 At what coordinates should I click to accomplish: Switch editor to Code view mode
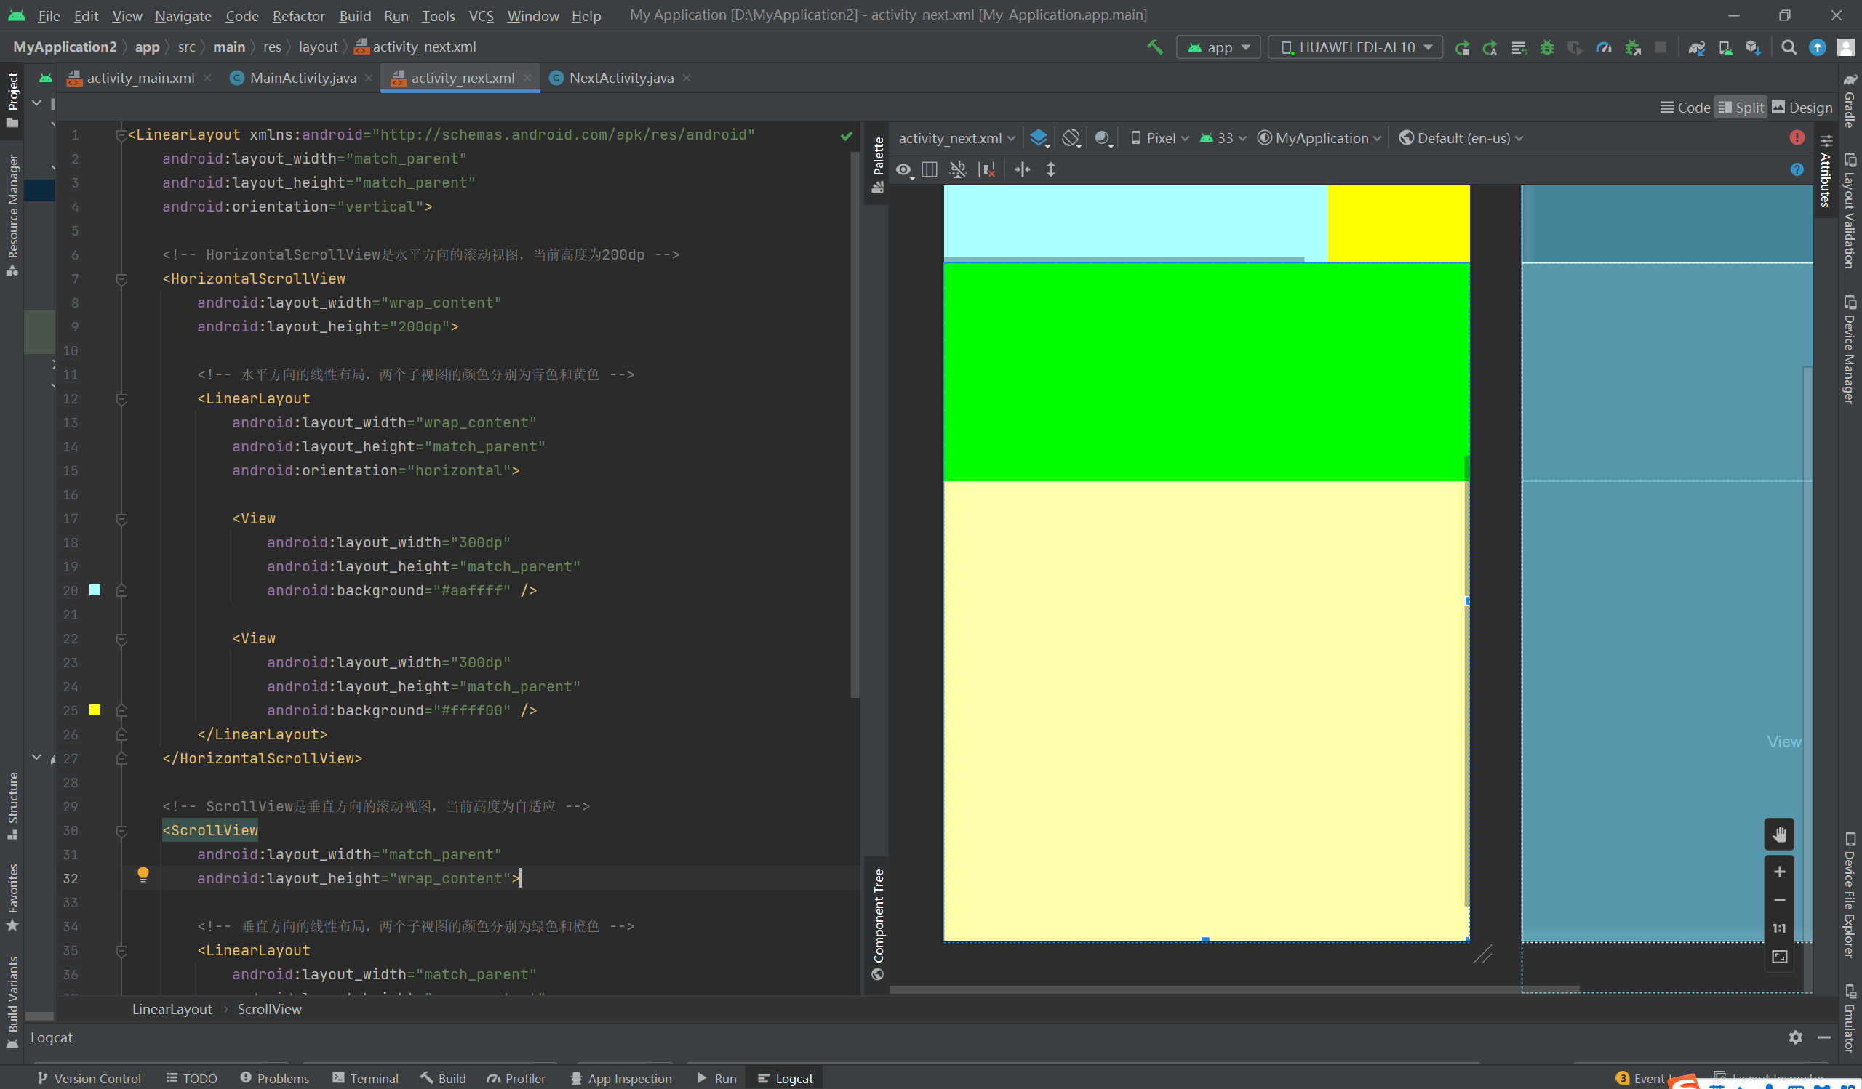pos(1685,108)
